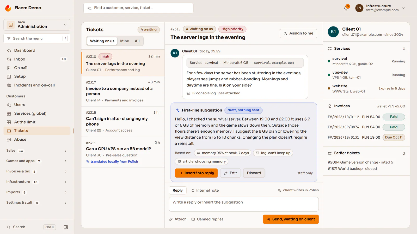Expand the Imports section
The image size is (417, 234).
pyautogui.click(x=37, y=192)
